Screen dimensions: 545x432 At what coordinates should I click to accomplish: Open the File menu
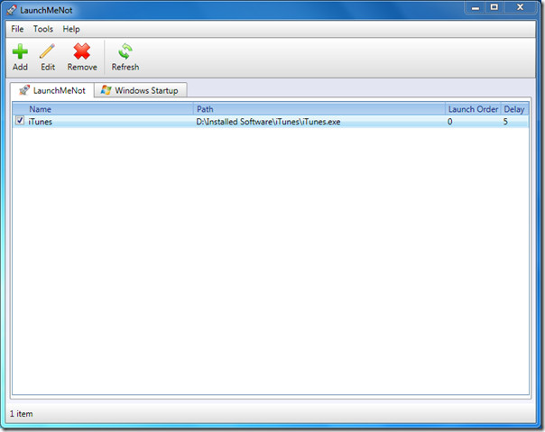(17, 29)
